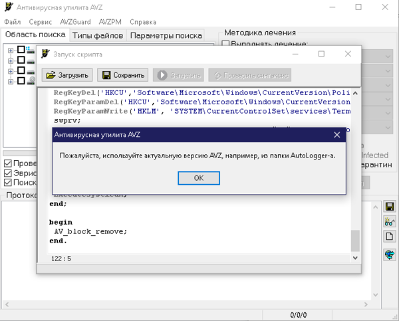Click protocol horizontal scroll right arrow

point(366,304)
